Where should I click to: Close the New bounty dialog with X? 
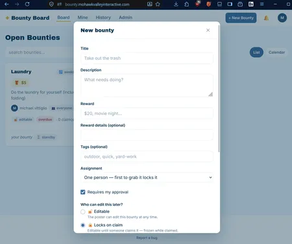click(208, 30)
